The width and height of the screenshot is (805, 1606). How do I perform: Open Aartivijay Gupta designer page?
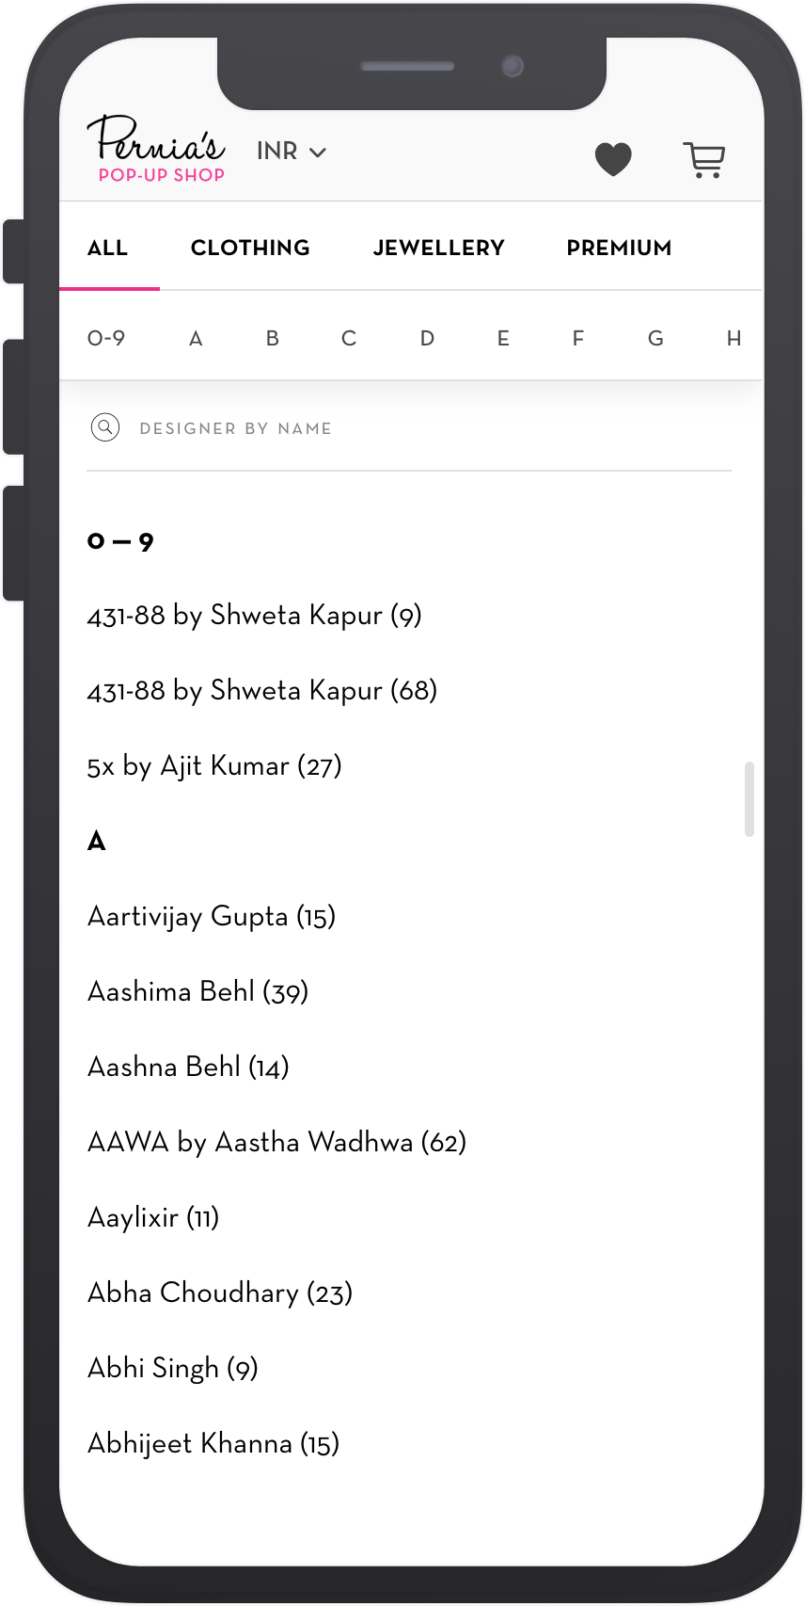point(212,917)
